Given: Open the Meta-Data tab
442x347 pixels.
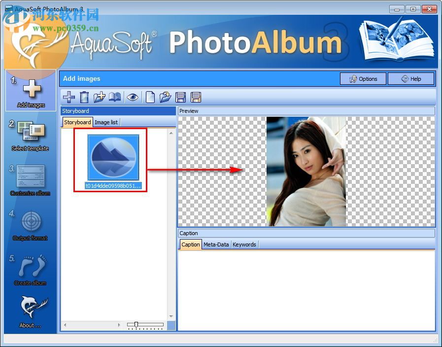Looking at the screenshot, I should click(216, 244).
